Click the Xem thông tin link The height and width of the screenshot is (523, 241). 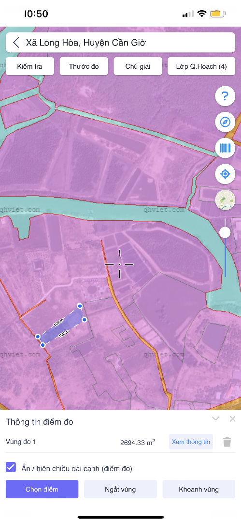pos(191,442)
